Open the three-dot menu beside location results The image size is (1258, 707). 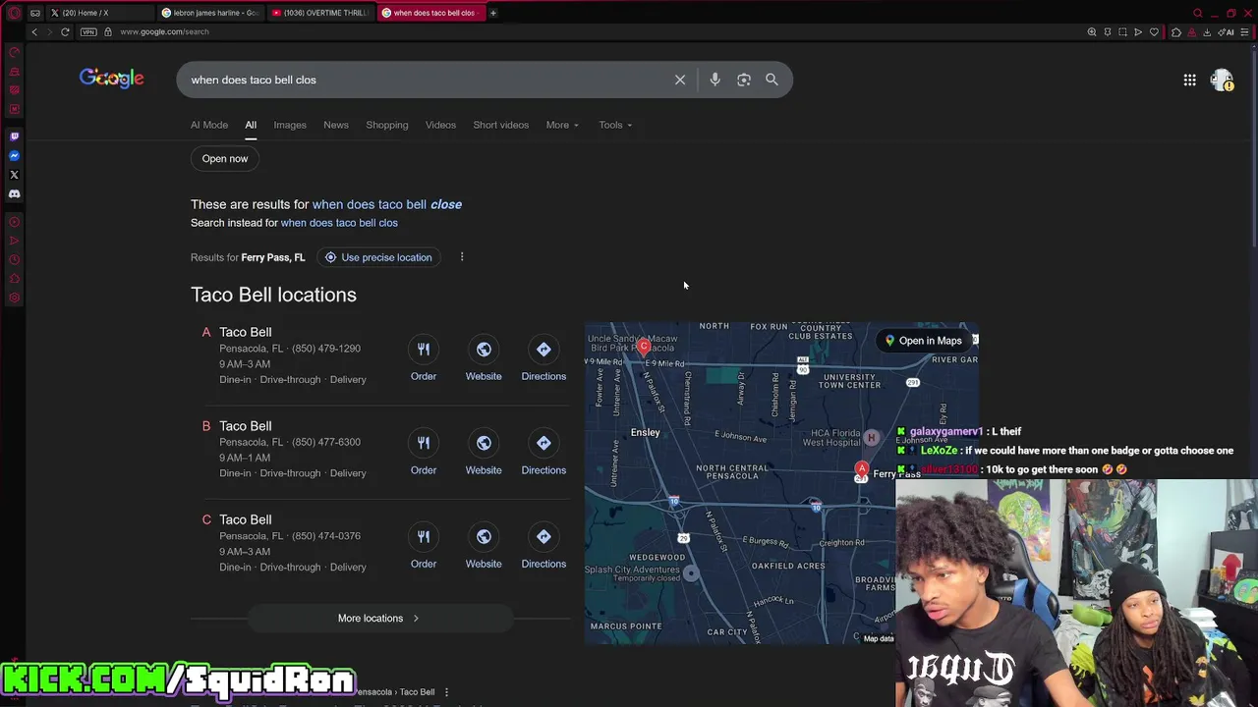pos(462,257)
